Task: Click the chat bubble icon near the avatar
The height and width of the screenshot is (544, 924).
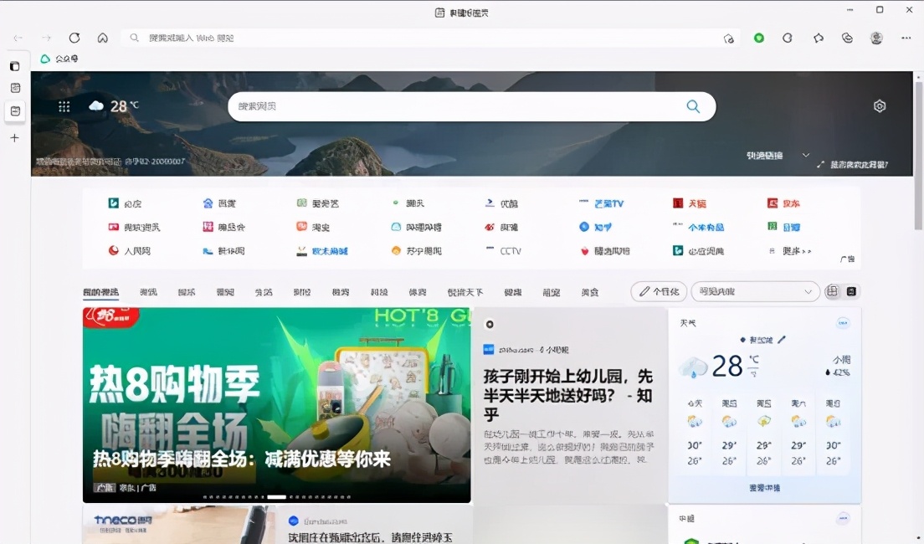Action: tap(819, 38)
